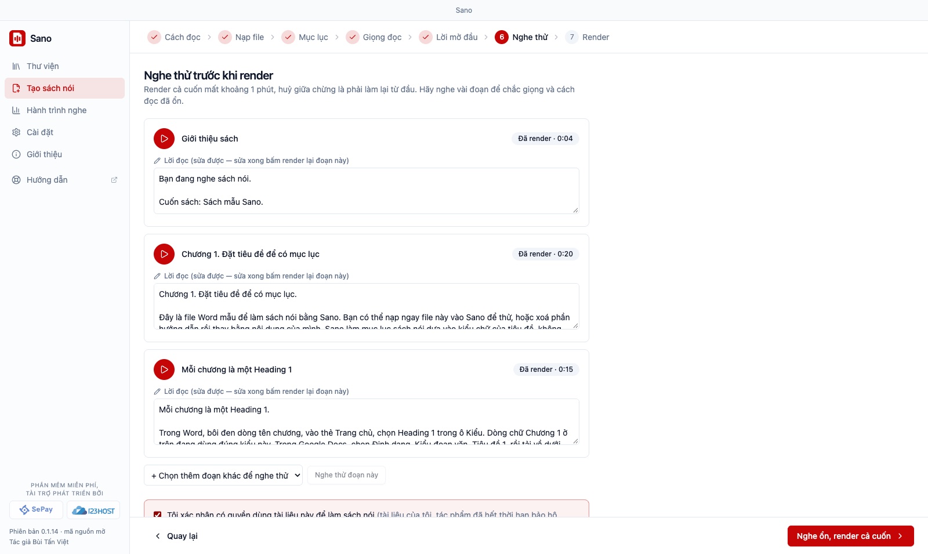Edit the Mỗi chương Heading 1 script box
Screen dimensions: 928x554
(367, 422)
